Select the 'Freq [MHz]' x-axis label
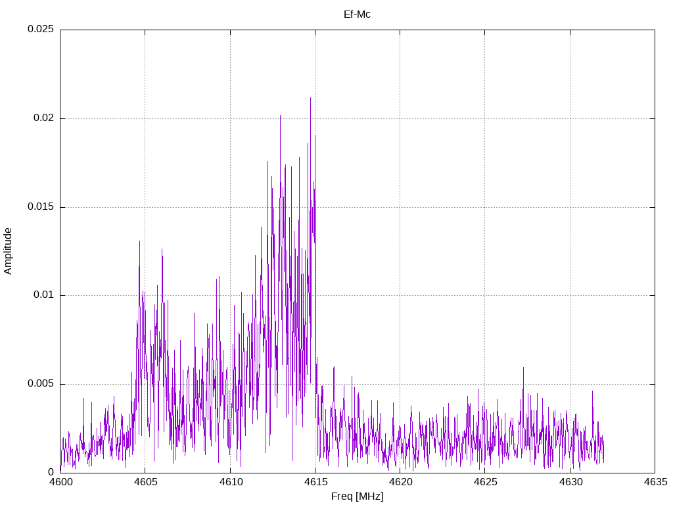The image size is (673, 505). [x=357, y=496]
